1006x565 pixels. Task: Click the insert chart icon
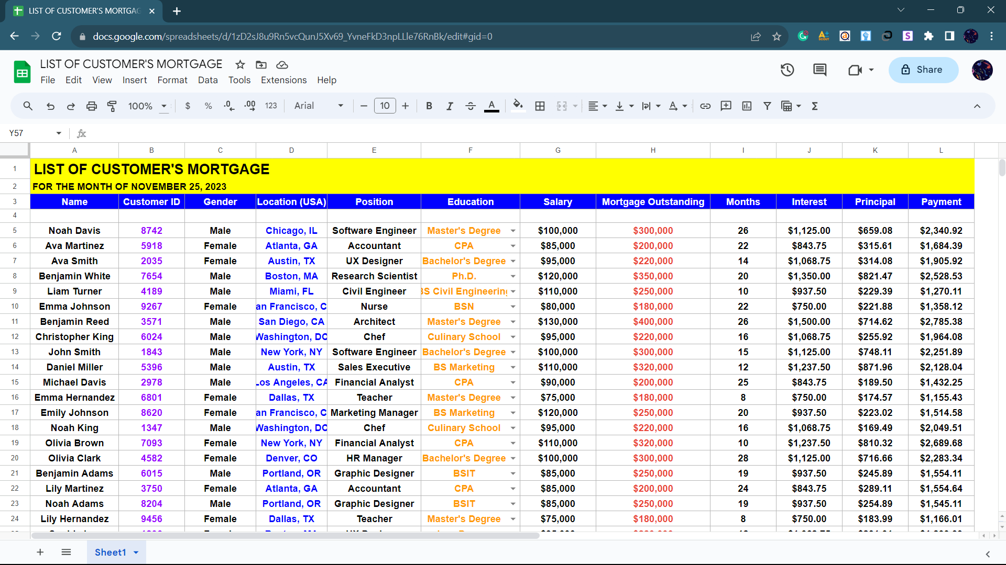pos(747,106)
